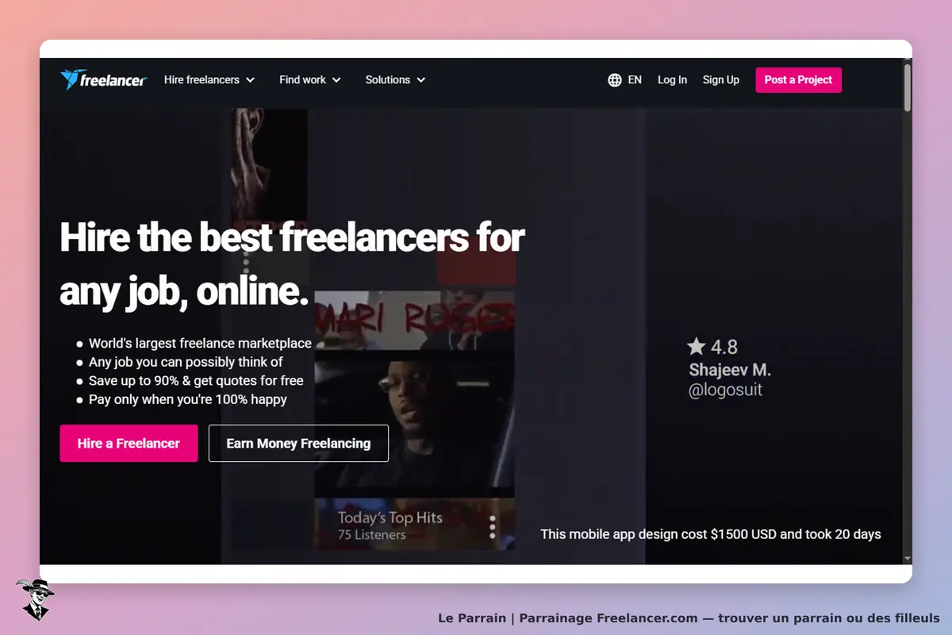Expand the Hire freelancers chevron
952x635 pixels.
click(251, 80)
